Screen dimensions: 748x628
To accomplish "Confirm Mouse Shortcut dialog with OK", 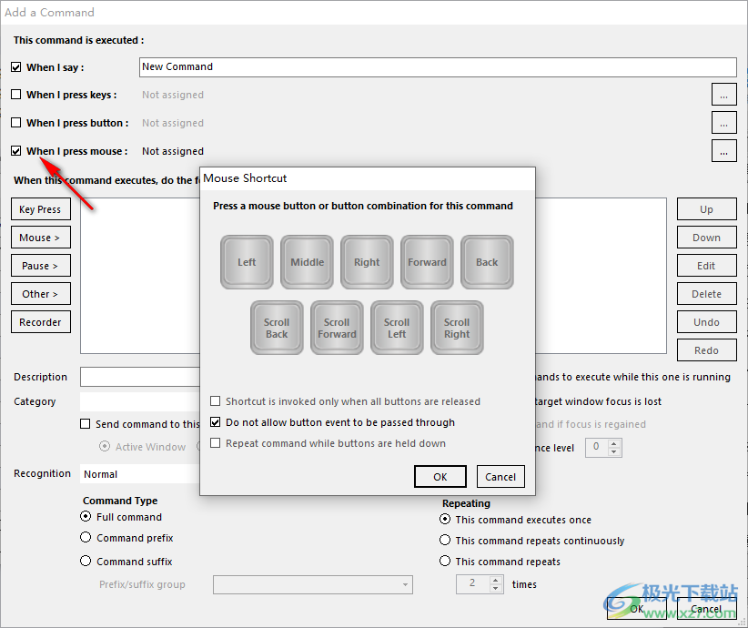I will coord(440,477).
